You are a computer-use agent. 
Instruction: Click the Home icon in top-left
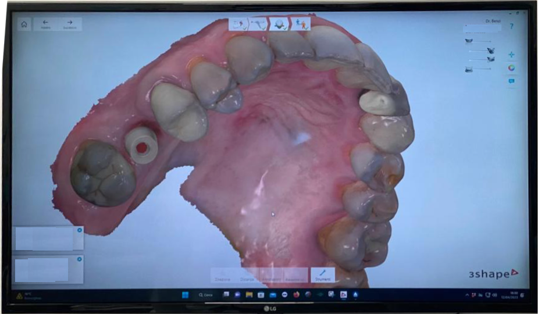[24, 24]
